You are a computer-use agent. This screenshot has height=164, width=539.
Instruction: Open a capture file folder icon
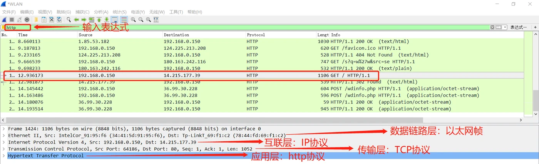(x=36, y=20)
